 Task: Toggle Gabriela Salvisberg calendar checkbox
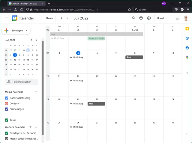[x=7, y=98]
